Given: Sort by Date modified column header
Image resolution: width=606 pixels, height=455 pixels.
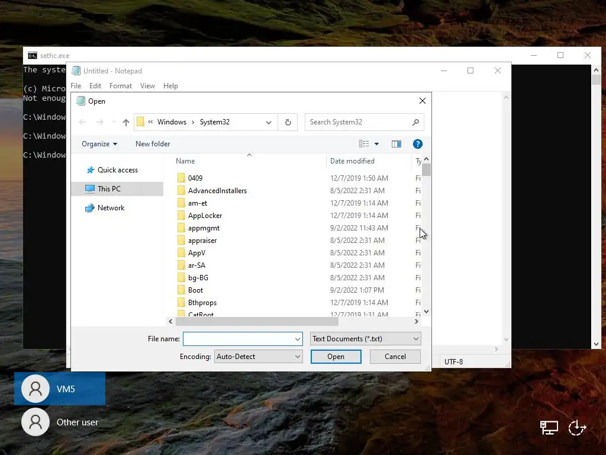Looking at the screenshot, I should (x=352, y=161).
